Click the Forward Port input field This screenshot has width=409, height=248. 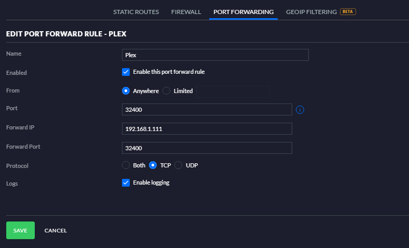coord(207,148)
